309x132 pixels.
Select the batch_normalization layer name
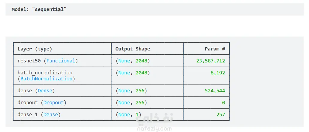click(45, 73)
